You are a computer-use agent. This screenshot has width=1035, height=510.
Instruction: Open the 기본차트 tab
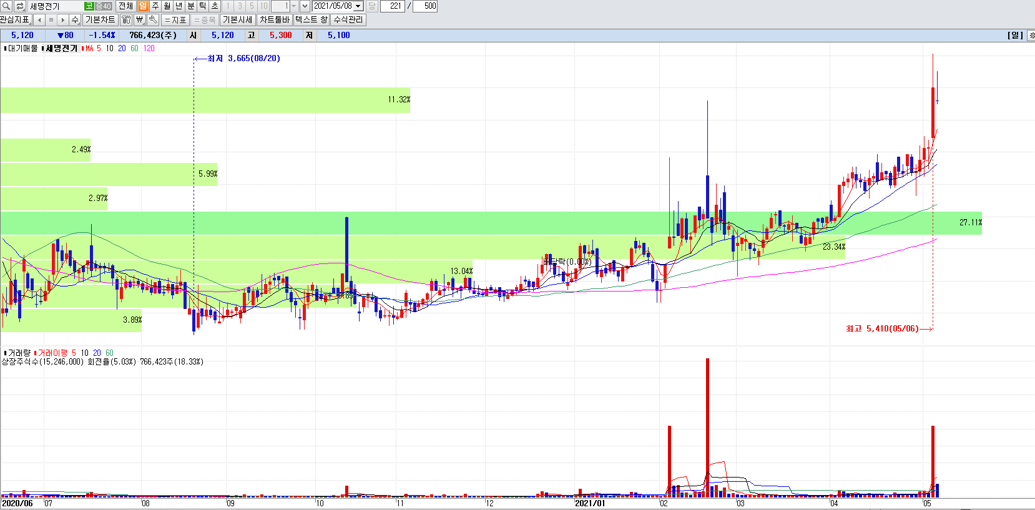click(x=100, y=20)
